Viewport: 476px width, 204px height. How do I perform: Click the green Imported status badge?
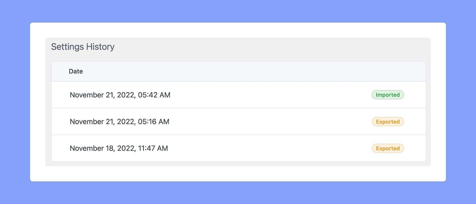pyautogui.click(x=388, y=95)
